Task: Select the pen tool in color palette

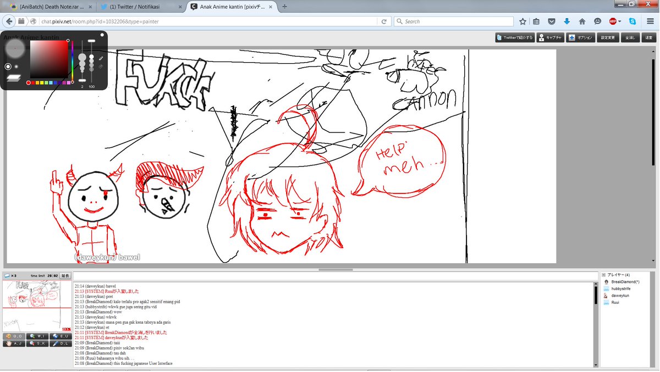Action: (101, 58)
